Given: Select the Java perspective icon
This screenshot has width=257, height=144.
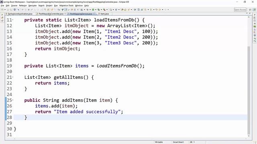Looking at the screenshot, I should 254,10.
